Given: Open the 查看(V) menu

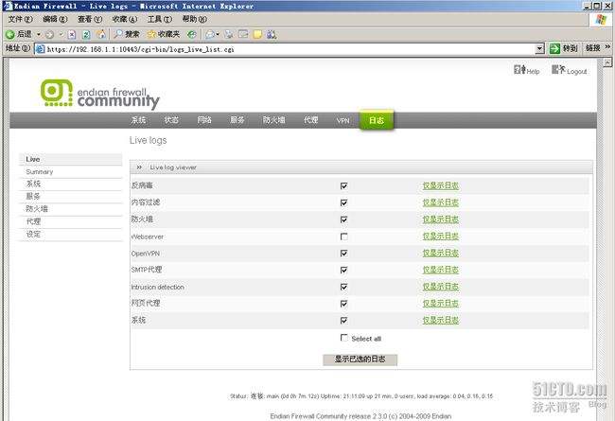Looking at the screenshot, I should [x=90, y=19].
